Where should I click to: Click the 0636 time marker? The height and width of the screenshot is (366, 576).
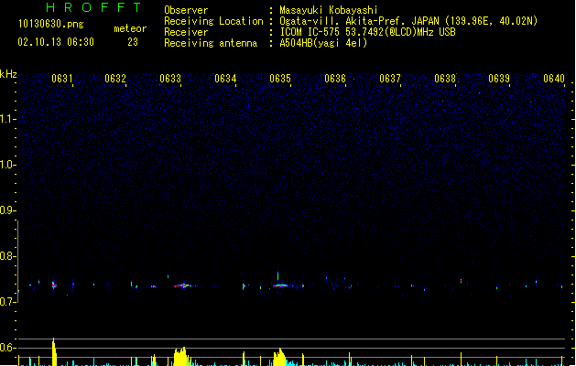335,79
